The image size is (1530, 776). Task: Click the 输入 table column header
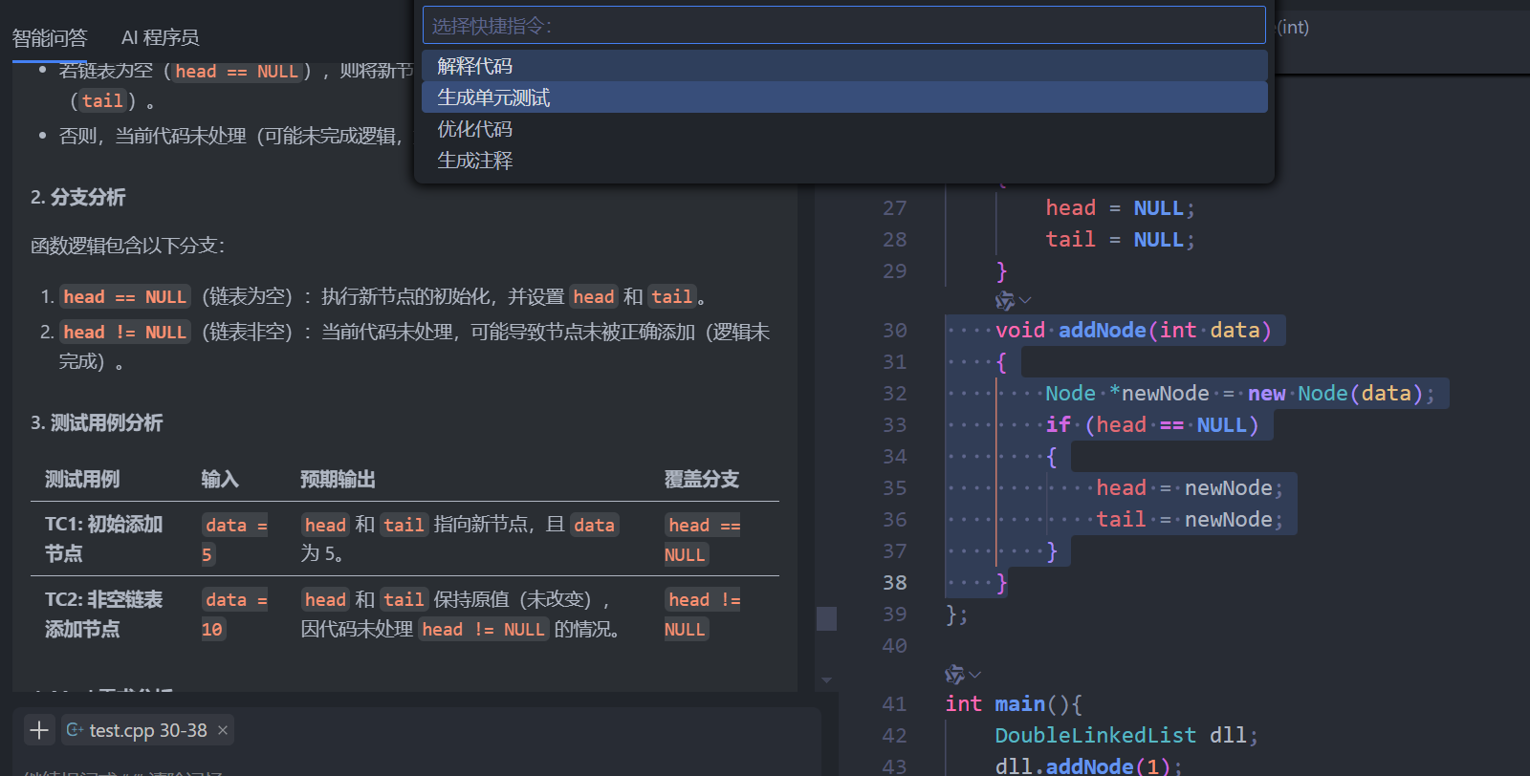pyautogui.click(x=220, y=479)
